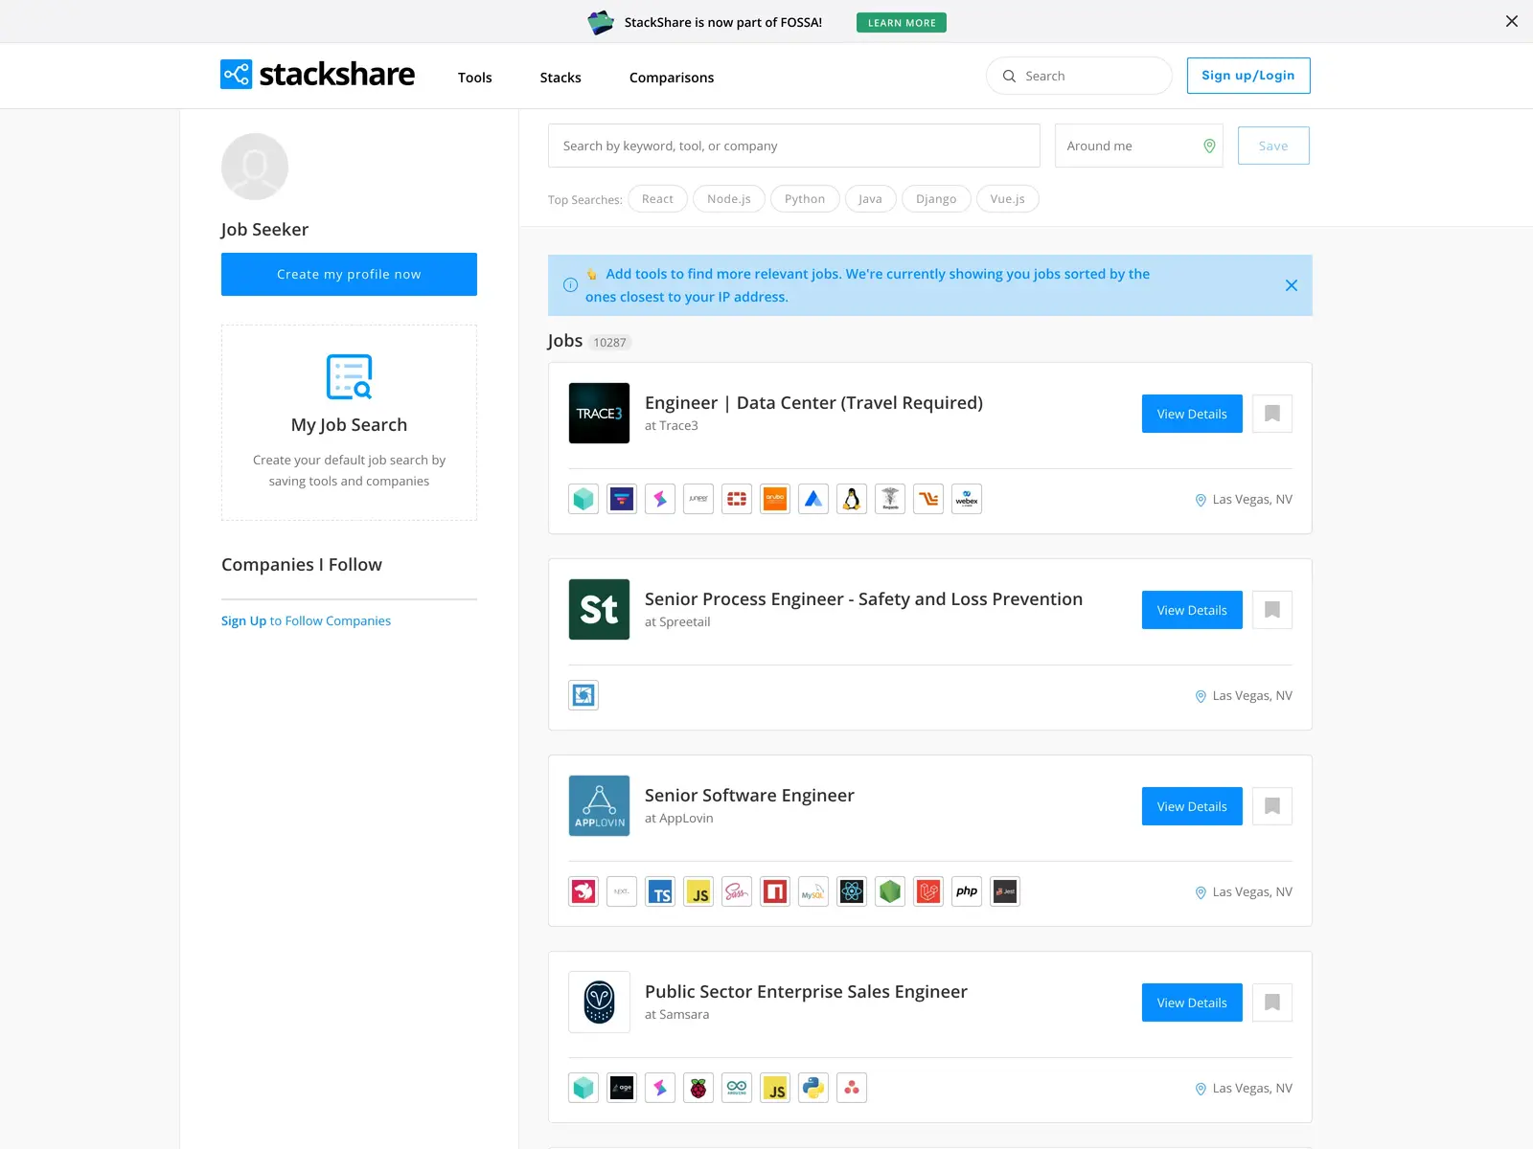The width and height of the screenshot is (1533, 1149).
Task: Bookmark the Spreetail Senior Process Engineer job
Action: (1272, 610)
